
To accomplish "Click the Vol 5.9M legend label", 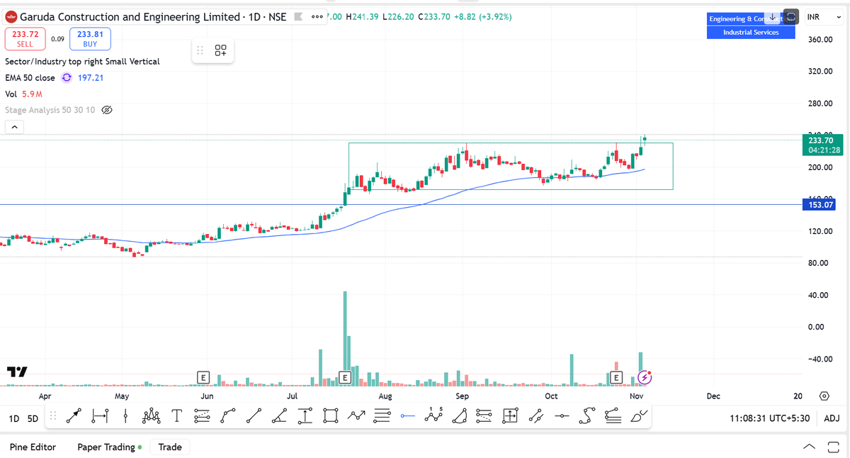I will [x=24, y=94].
